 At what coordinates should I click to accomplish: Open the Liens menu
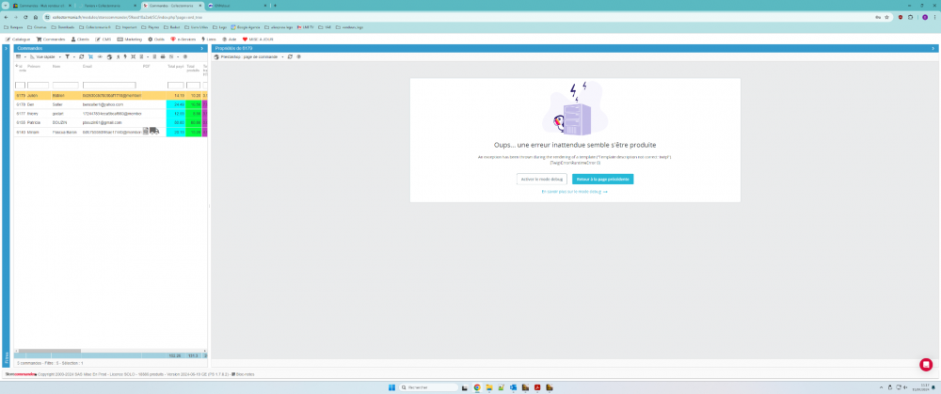pyautogui.click(x=209, y=39)
